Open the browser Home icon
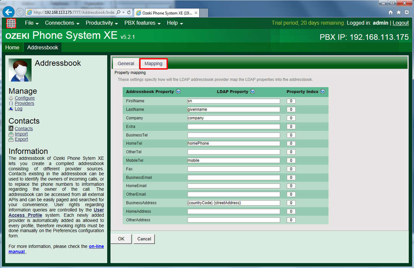 (x=391, y=12)
